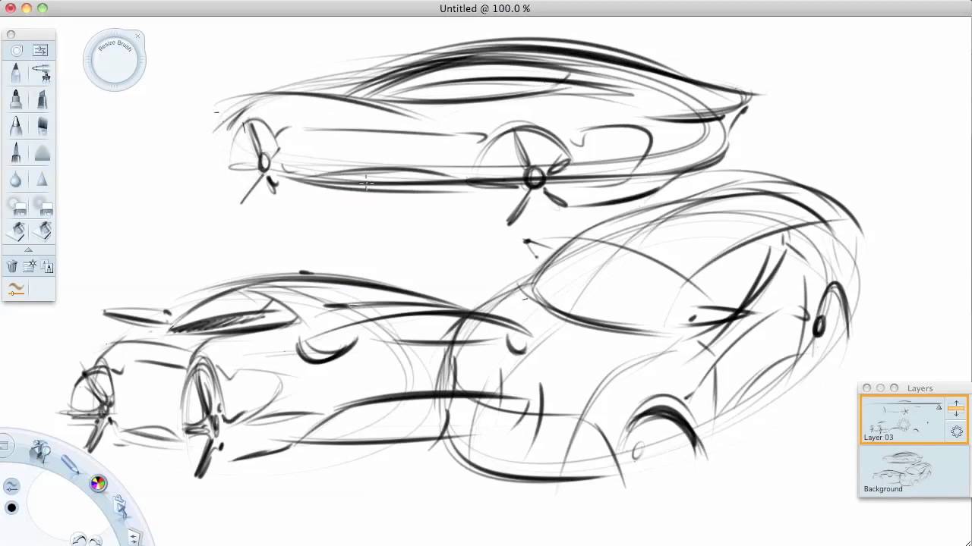Image resolution: width=972 pixels, height=546 pixels.
Task: Collapse the brush palette via the disclosure triangle
Action: point(29,249)
